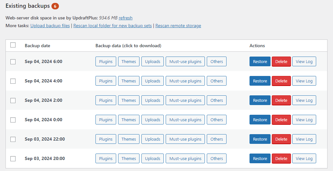
Task: View Log for Sep 04, 2024 6:00 backup
Action: click(304, 61)
